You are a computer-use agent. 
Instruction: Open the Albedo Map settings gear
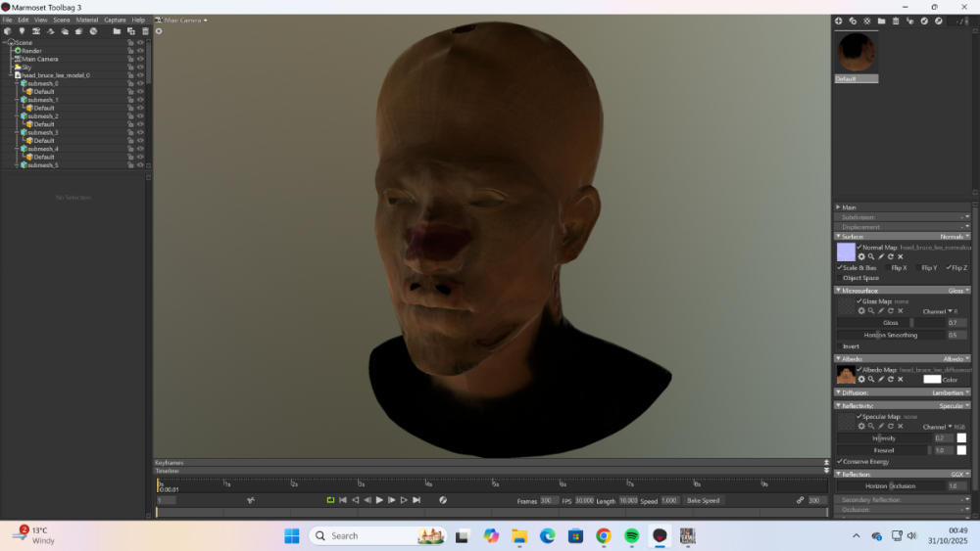[x=861, y=380]
